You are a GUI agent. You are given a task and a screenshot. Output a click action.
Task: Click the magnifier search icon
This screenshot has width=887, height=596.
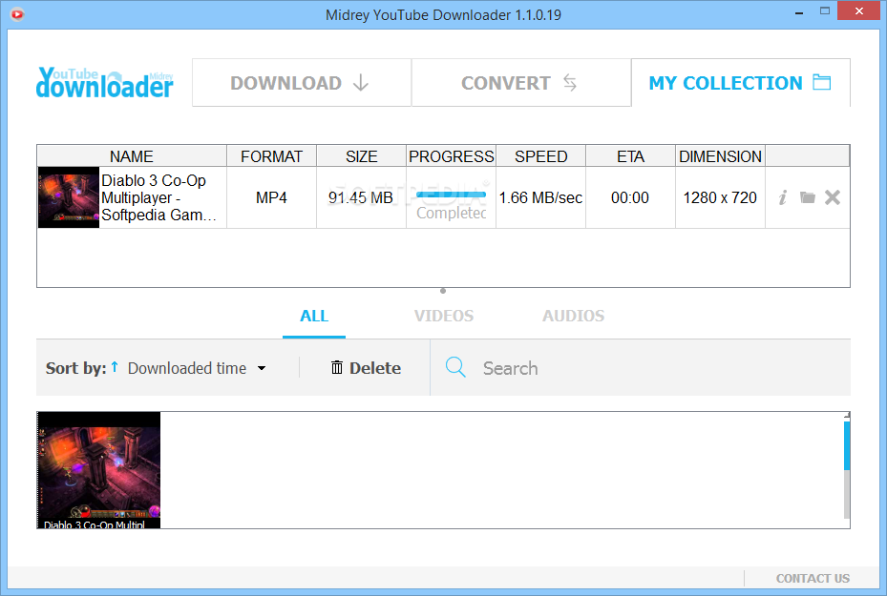[455, 367]
